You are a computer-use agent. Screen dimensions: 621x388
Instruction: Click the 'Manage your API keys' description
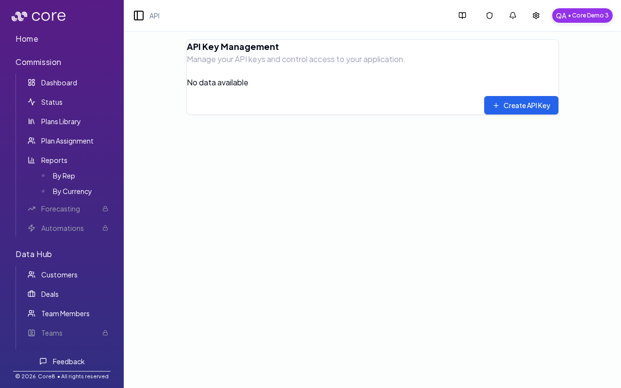coord(296,59)
